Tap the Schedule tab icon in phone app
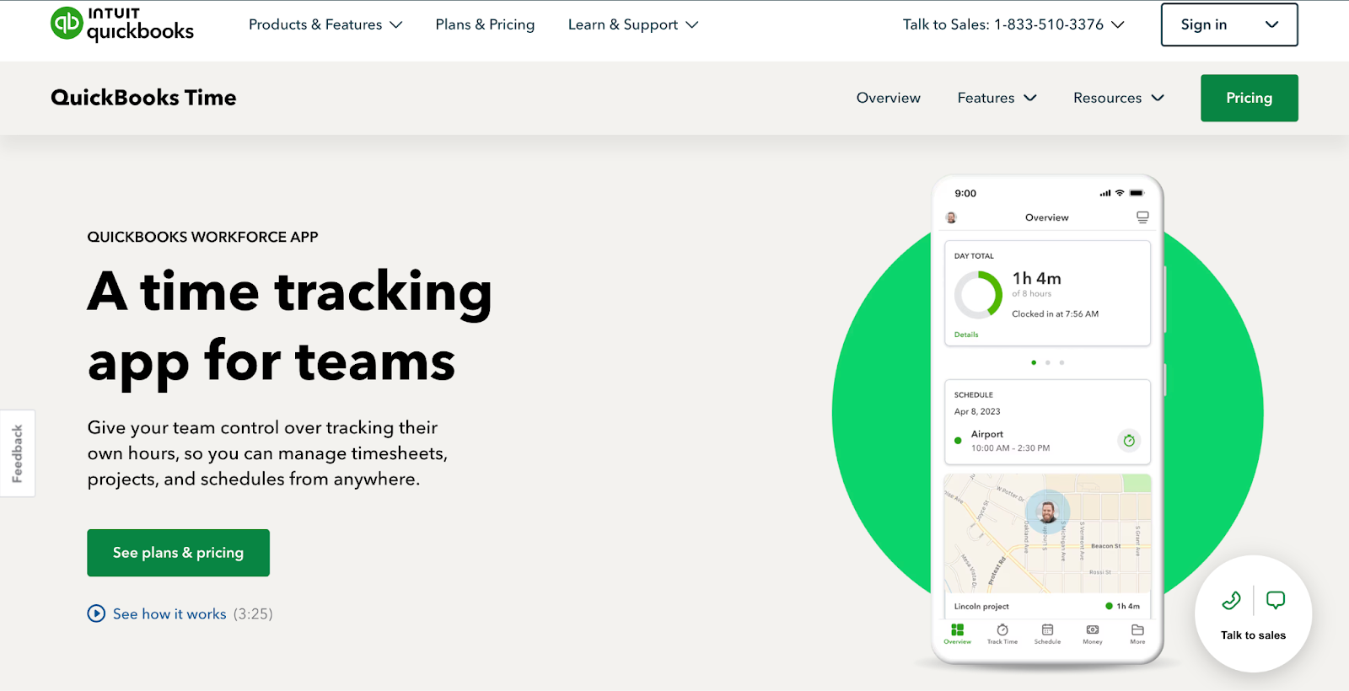The height and width of the screenshot is (691, 1349). click(x=1047, y=634)
